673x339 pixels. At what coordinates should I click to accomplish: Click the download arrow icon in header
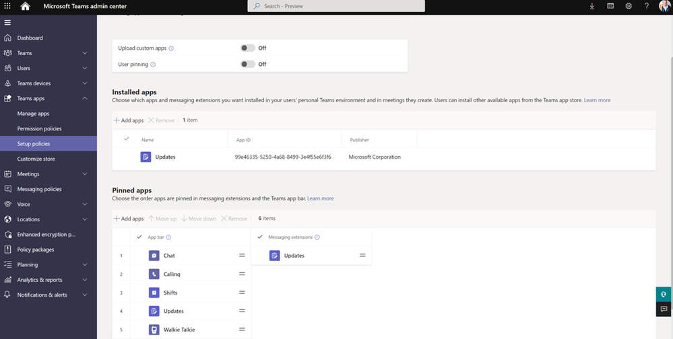(x=592, y=6)
